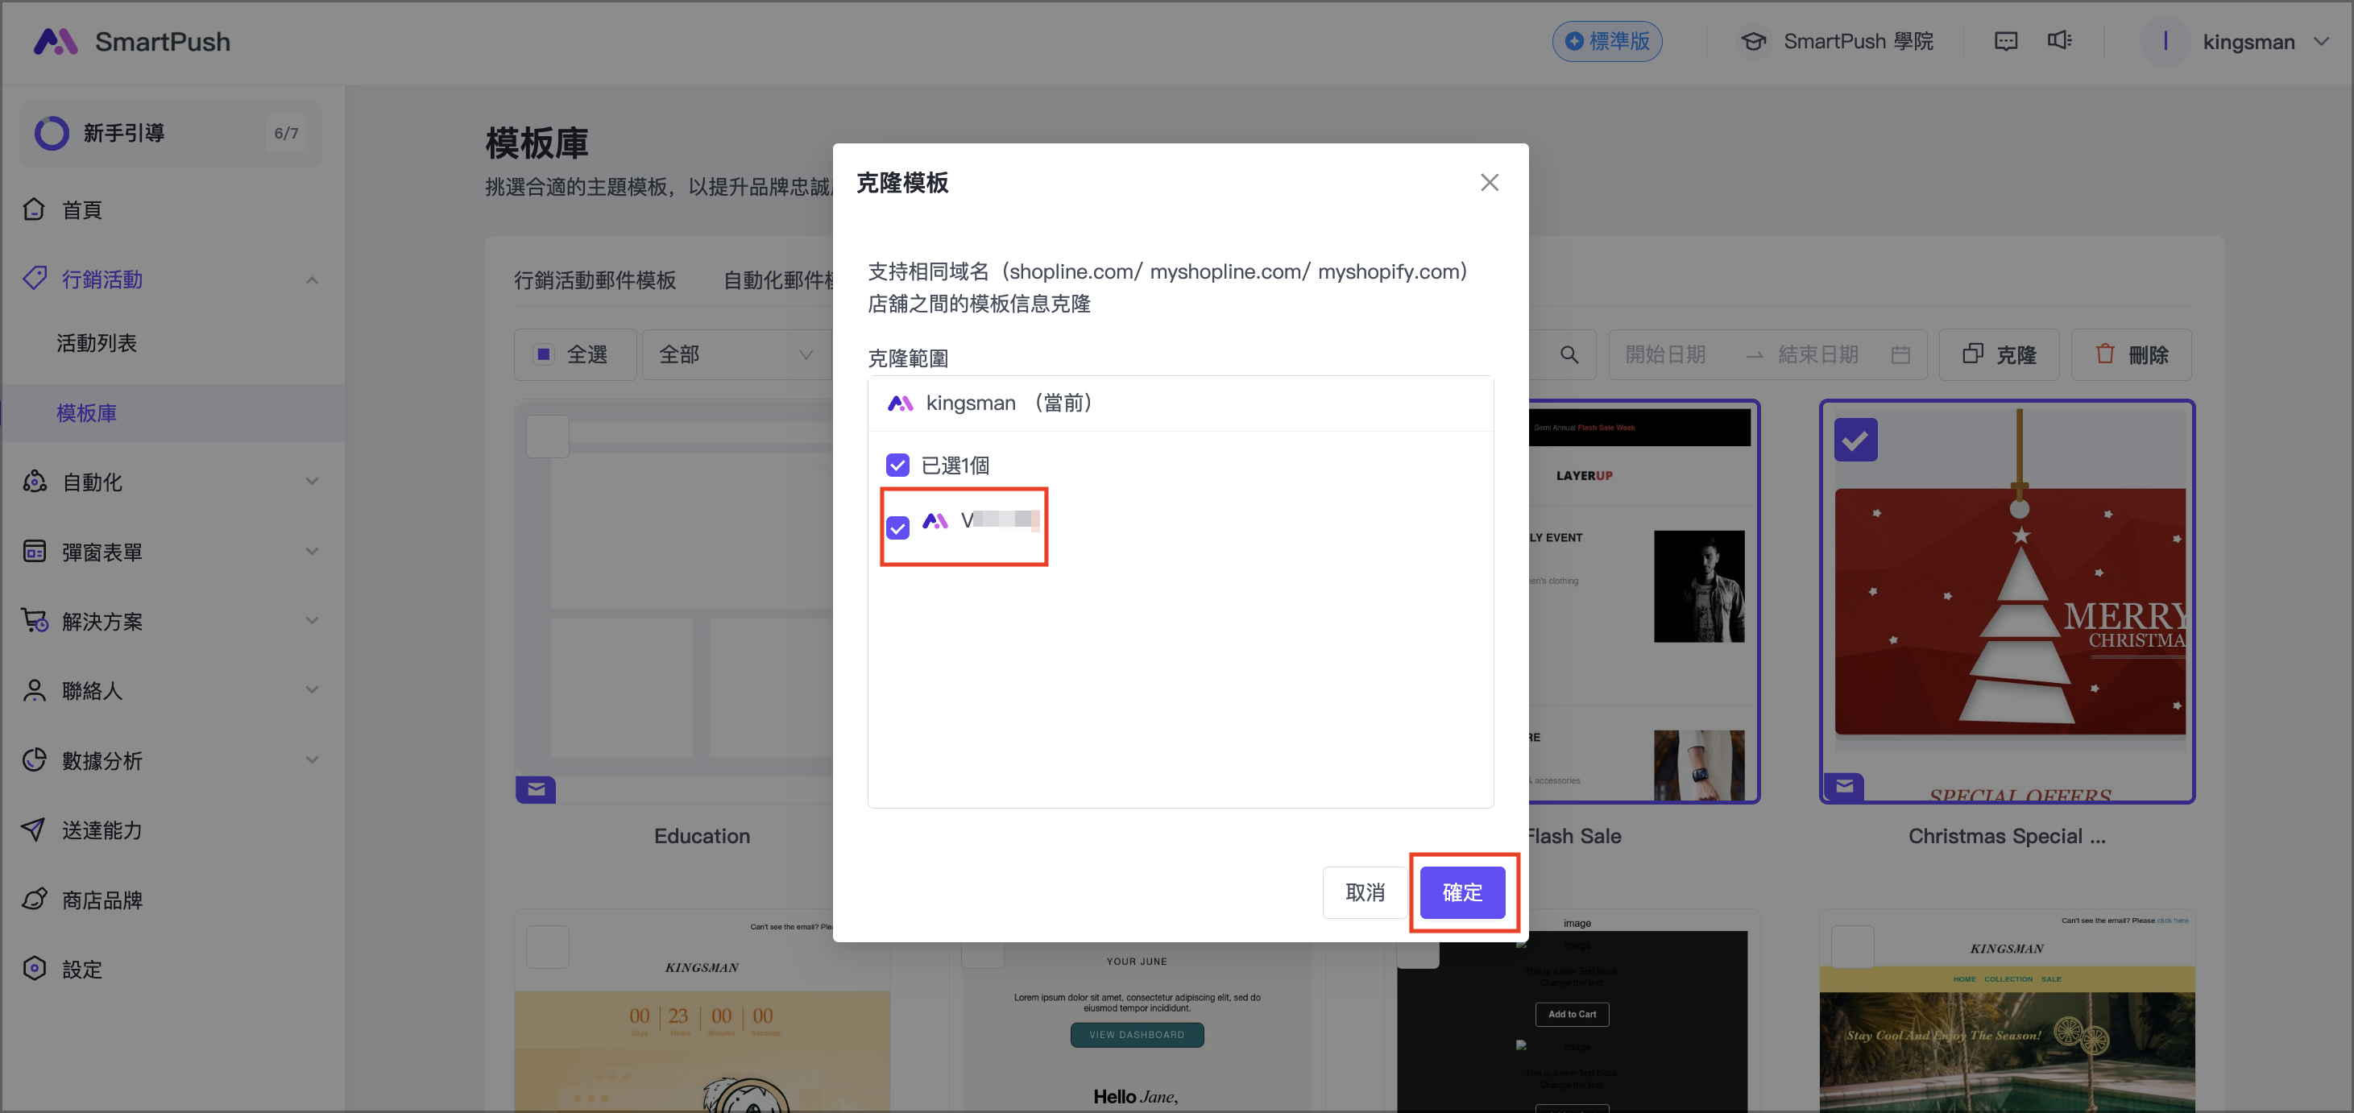Check the KINGSMAN summer template checkbox
The height and width of the screenshot is (1113, 2354).
click(x=1853, y=946)
